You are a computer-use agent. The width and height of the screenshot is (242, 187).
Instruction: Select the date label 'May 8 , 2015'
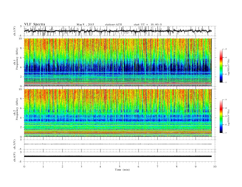click(85, 24)
